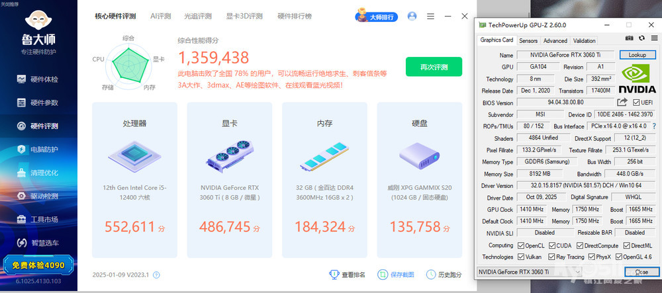
Task: Click the GPU-Z screenshot camera icon
Action: point(630,40)
